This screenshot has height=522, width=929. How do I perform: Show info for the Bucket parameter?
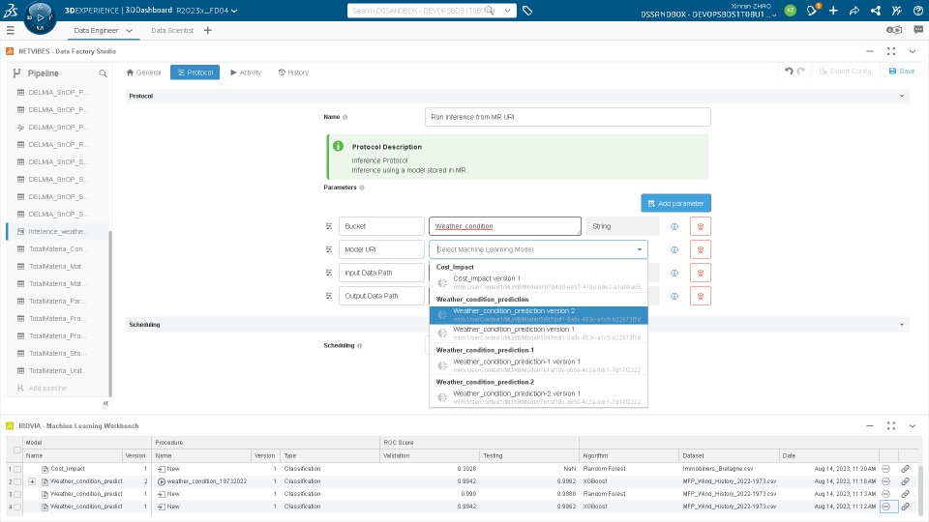pyautogui.click(x=674, y=226)
